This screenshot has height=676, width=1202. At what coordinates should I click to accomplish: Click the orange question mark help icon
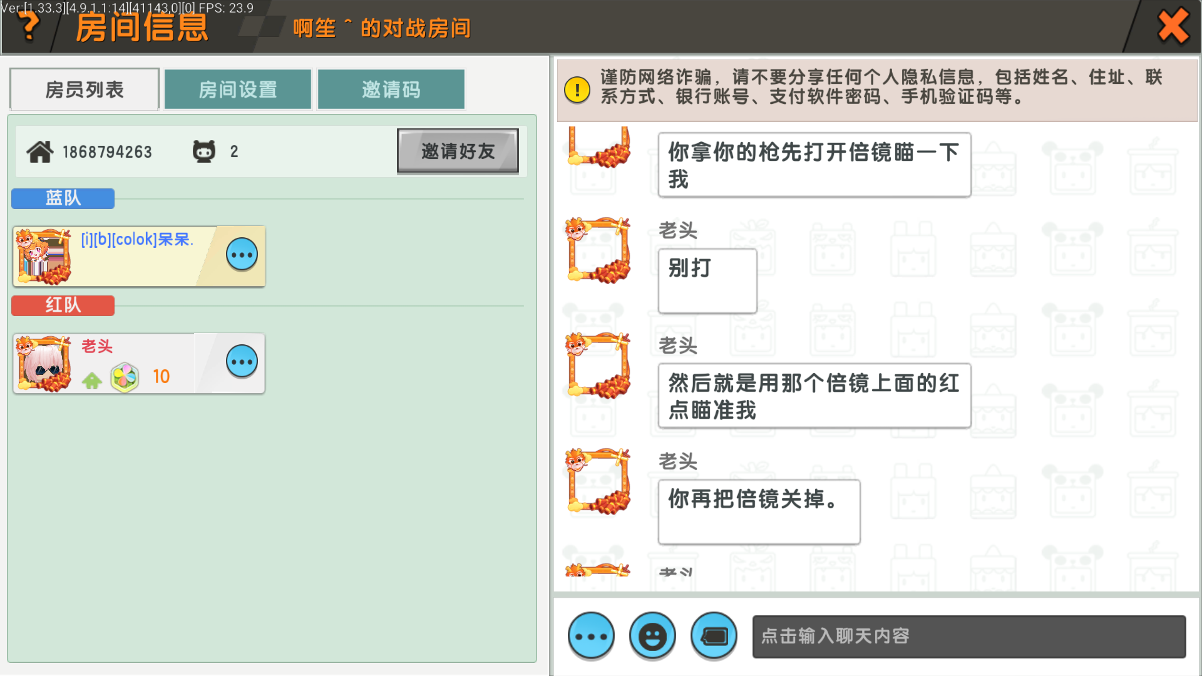(x=28, y=26)
